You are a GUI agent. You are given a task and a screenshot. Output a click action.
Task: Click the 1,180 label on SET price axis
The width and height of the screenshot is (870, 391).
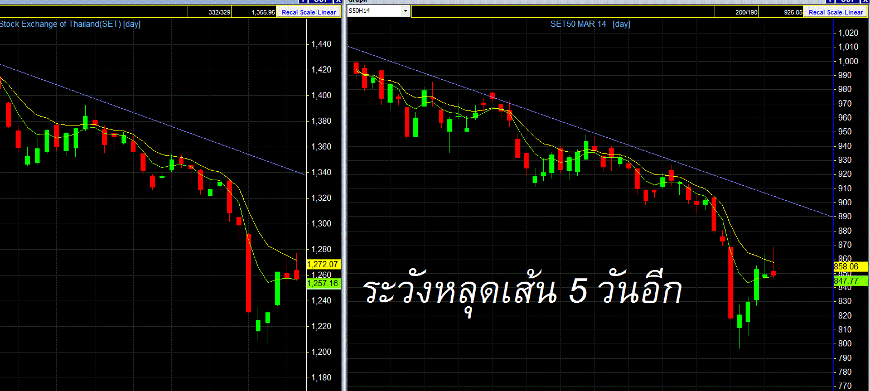point(322,378)
